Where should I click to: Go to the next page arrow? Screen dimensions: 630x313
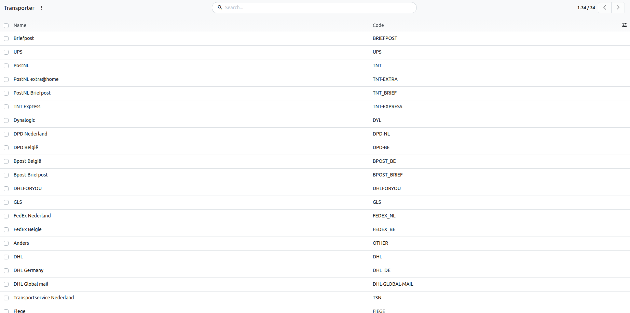[x=618, y=8]
